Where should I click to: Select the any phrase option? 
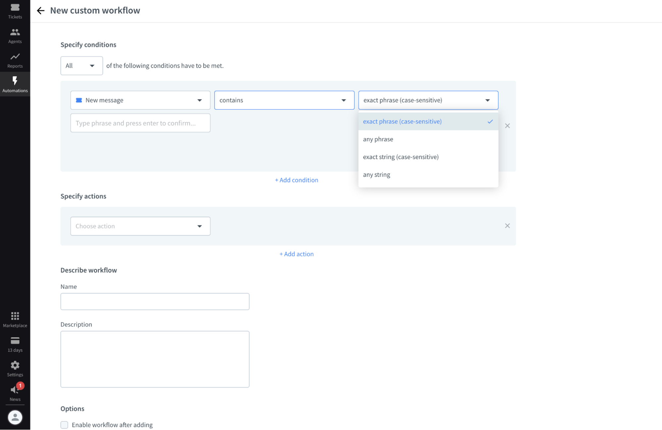click(x=378, y=139)
